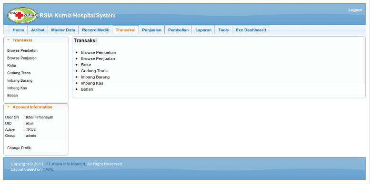Image resolution: width=370 pixels, height=184 pixels.
Task: Select the Group value admin
Action: (31, 136)
